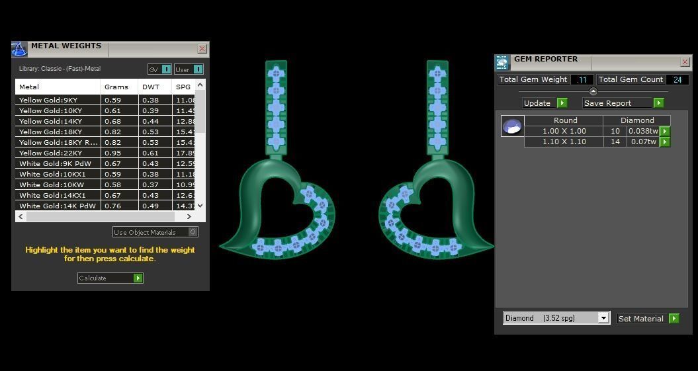Click green arrow beside Set Material
The height and width of the screenshot is (371, 698).
(x=674, y=319)
